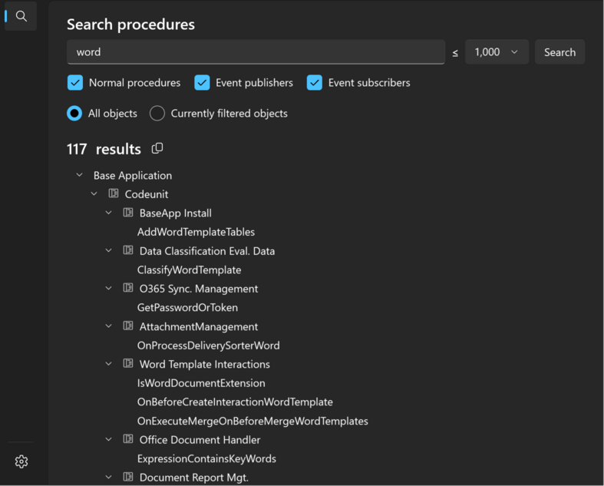Screen dimensions: 604x486
Task: Click the '117 results' heading text
Action: coord(104,149)
